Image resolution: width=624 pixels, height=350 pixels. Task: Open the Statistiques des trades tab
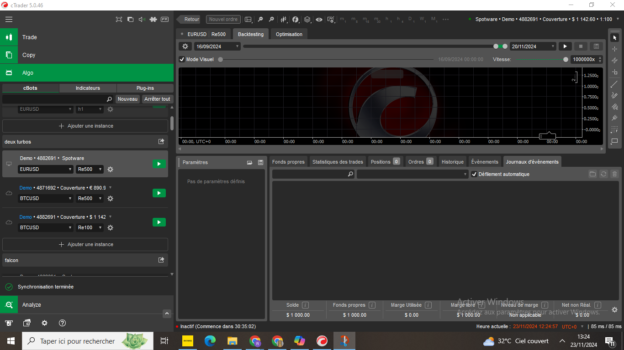[x=338, y=162]
